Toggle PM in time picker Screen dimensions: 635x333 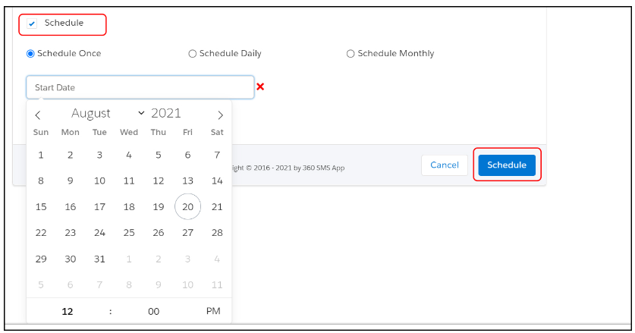pyautogui.click(x=213, y=312)
